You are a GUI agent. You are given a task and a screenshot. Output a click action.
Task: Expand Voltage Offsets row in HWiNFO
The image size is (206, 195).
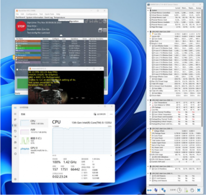150,131
